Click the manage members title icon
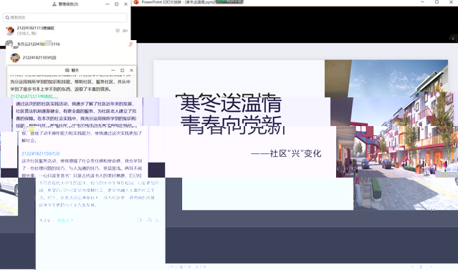The image size is (458, 270). [x=54, y=4]
